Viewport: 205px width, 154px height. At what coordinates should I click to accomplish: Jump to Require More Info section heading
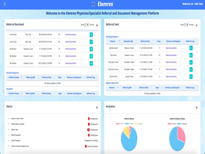[112, 83]
